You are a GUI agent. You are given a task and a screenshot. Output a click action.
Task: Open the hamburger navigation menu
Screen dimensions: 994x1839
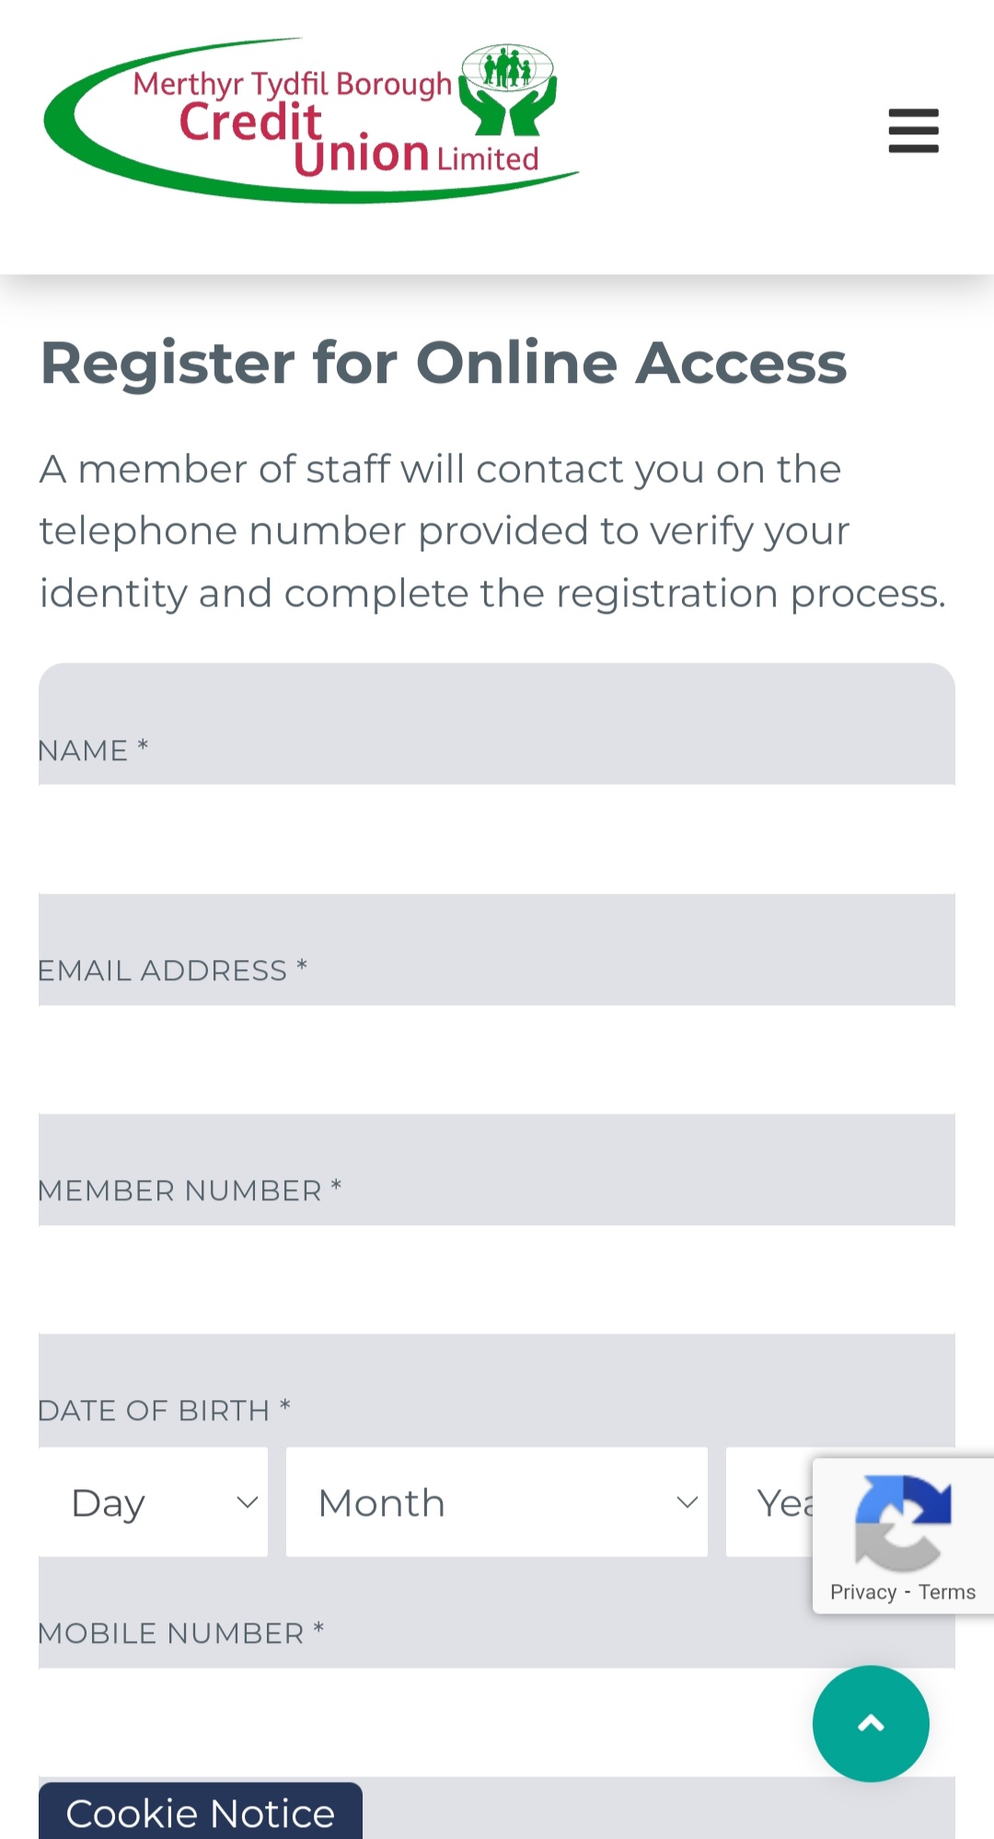tap(913, 132)
